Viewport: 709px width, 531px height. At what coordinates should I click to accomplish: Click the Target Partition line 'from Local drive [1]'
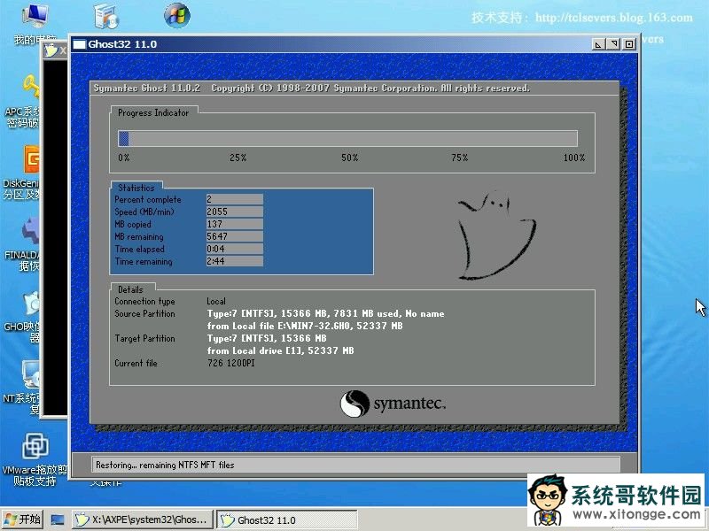pos(280,350)
